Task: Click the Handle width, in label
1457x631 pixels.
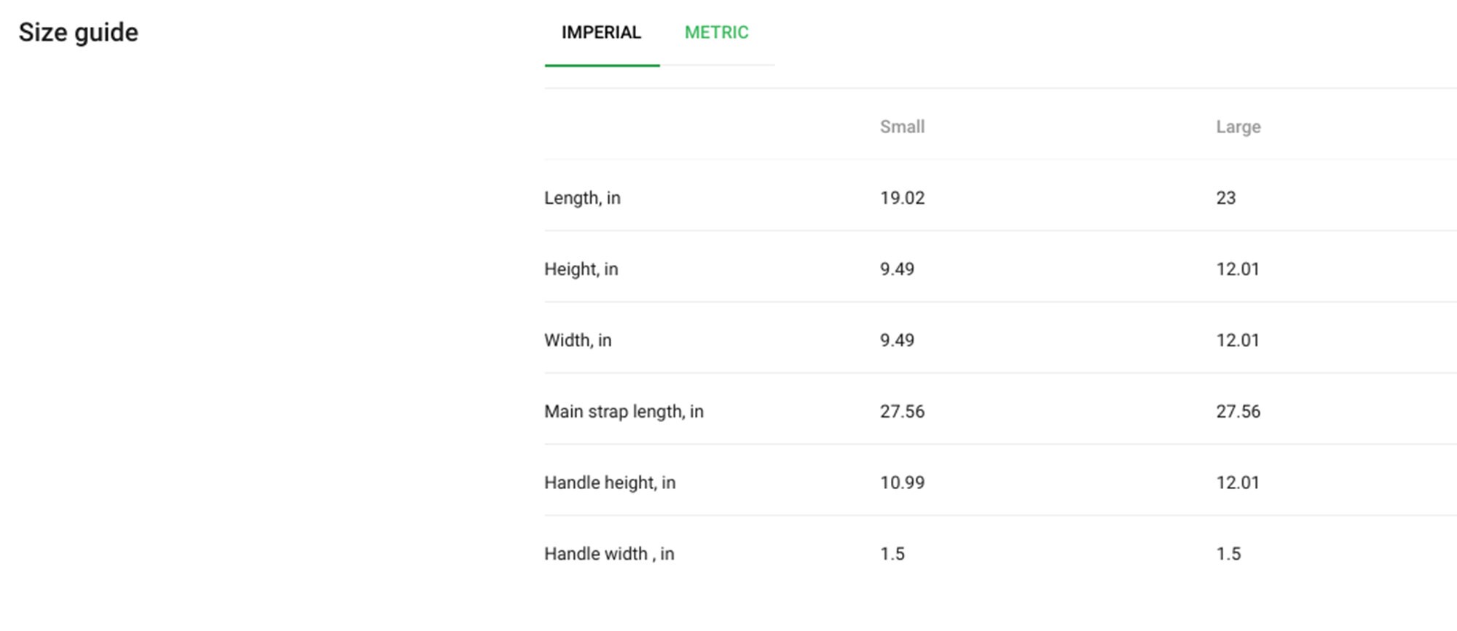Action: (609, 554)
